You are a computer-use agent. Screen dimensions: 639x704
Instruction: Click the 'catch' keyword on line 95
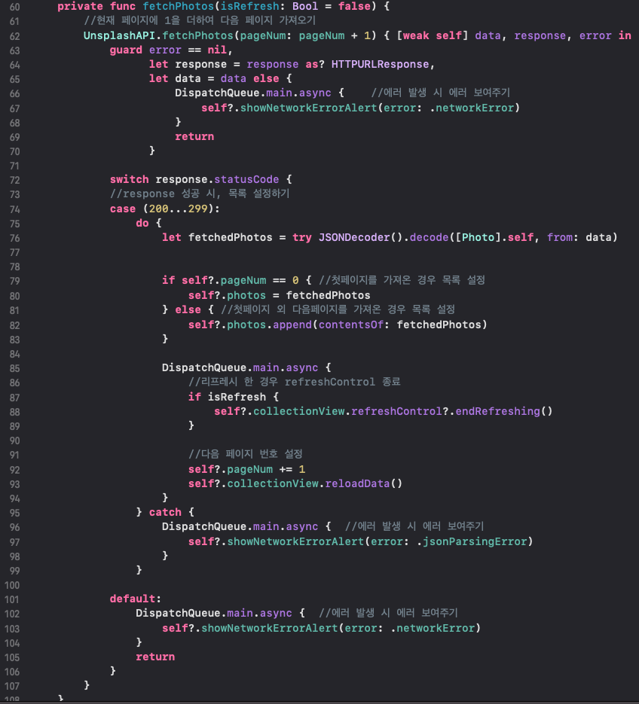point(165,512)
